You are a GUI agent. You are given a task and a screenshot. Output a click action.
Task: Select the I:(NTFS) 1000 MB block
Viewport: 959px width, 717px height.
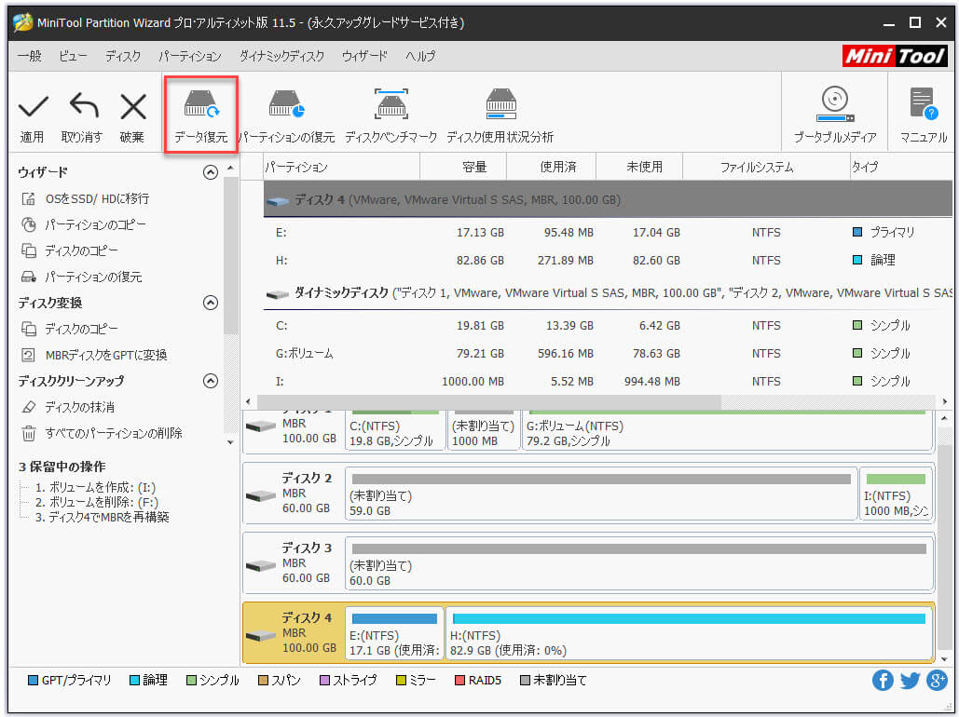tap(896, 494)
